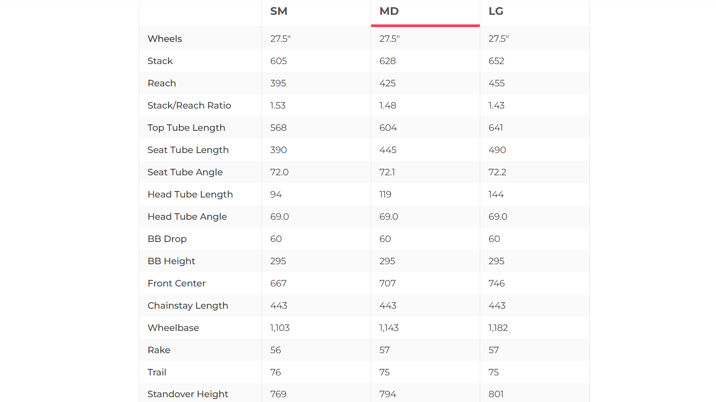
Task: Click the Wheelbase row label
Action: tap(173, 328)
